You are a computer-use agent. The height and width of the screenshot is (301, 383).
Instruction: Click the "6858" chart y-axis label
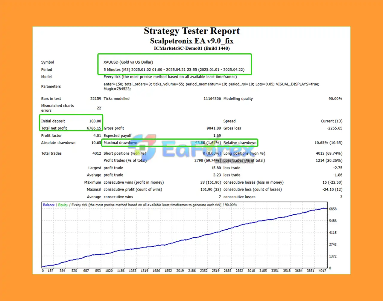coord(333,209)
